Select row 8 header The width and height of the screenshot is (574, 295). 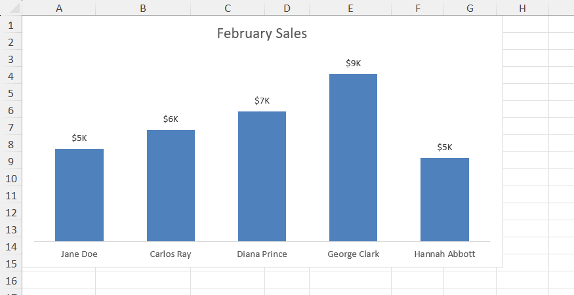pos(11,144)
